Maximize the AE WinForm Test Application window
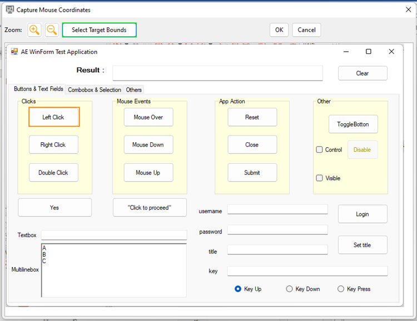This screenshot has height=321, width=417. pos(368,52)
